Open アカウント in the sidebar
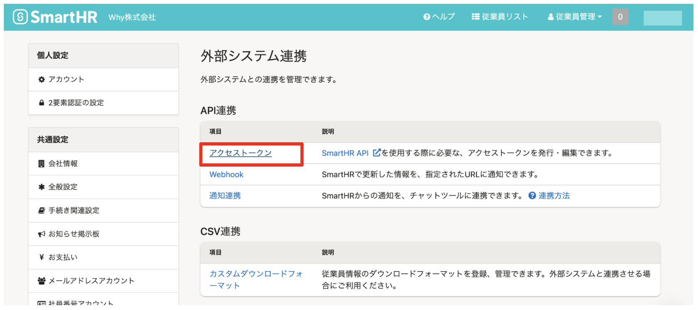Image resolution: width=698 pixels, height=310 pixels. 103,80
